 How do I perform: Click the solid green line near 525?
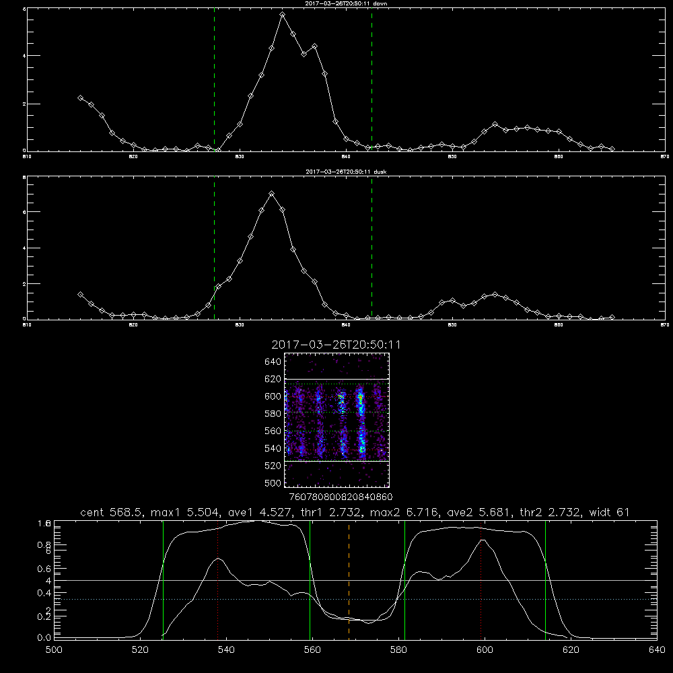click(x=163, y=579)
